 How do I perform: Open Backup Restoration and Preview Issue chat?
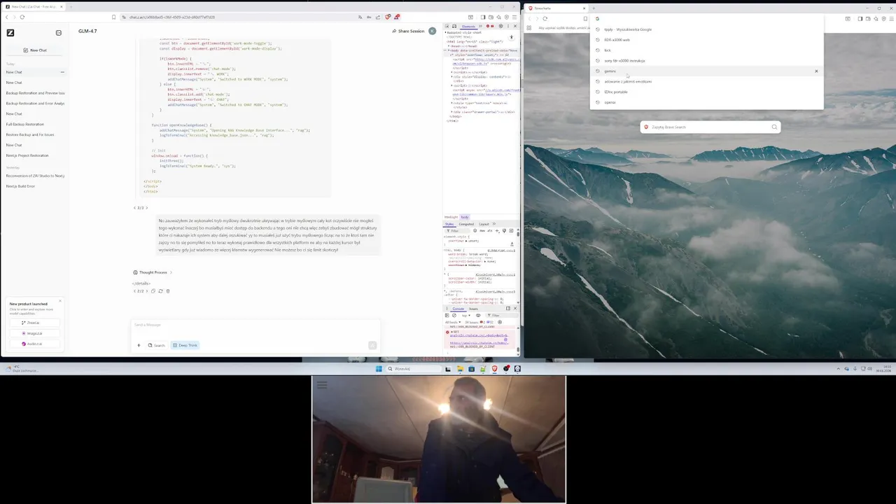click(35, 93)
